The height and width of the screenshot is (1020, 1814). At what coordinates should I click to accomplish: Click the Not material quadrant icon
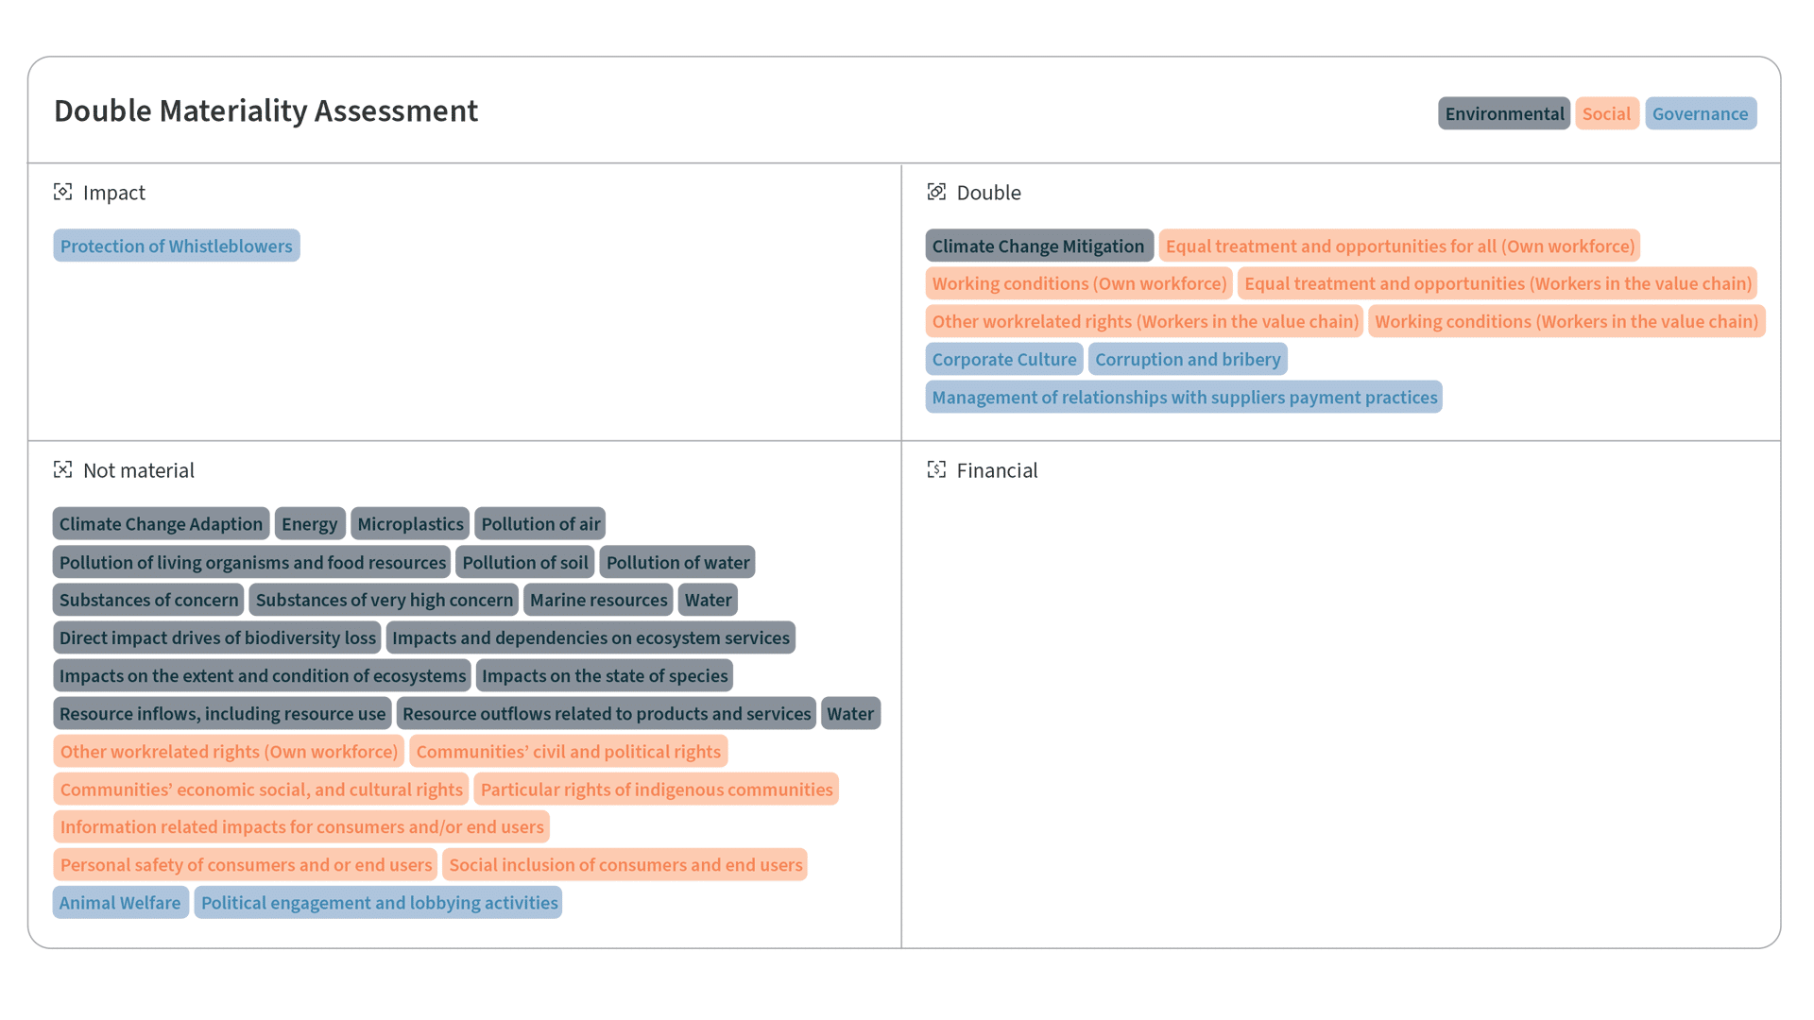[62, 469]
